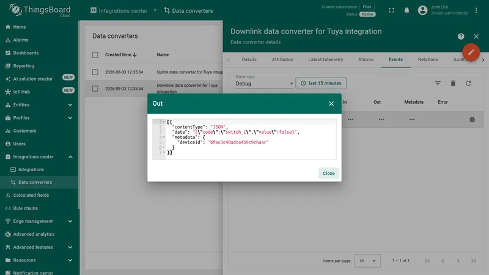Refresh the events list

[x=468, y=83]
